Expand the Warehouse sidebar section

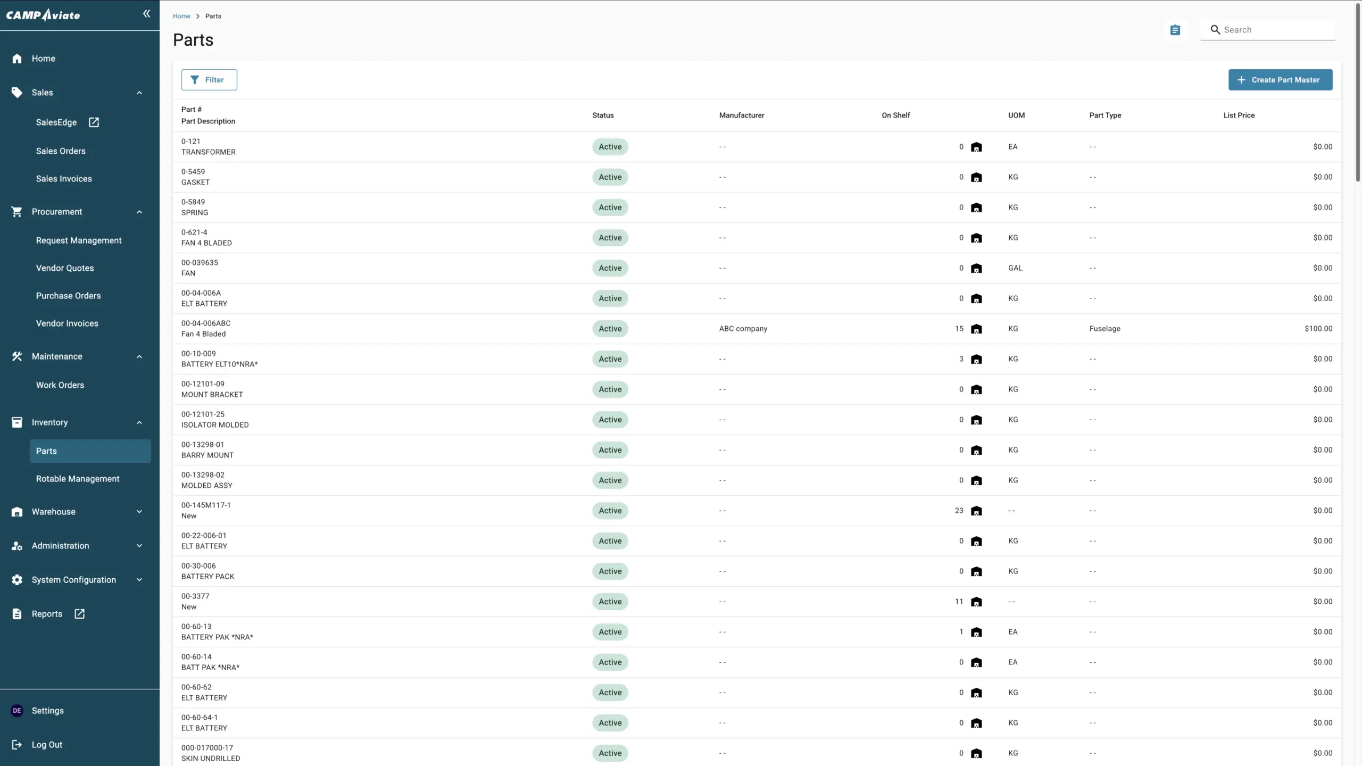[x=139, y=512]
